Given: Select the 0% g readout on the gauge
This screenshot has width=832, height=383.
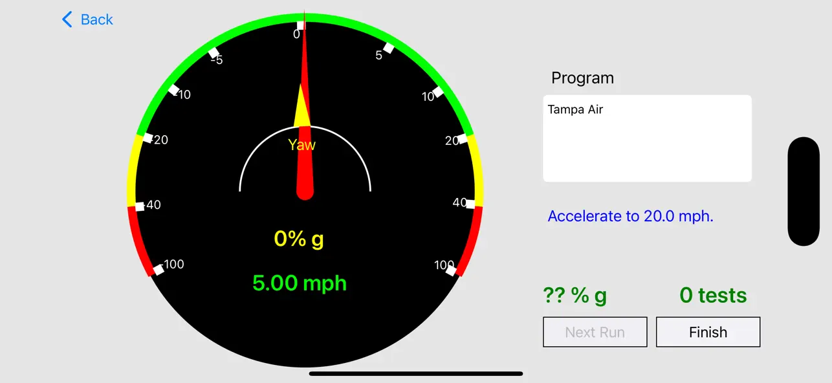Looking at the screenshot, I should (x=298, y=239).
